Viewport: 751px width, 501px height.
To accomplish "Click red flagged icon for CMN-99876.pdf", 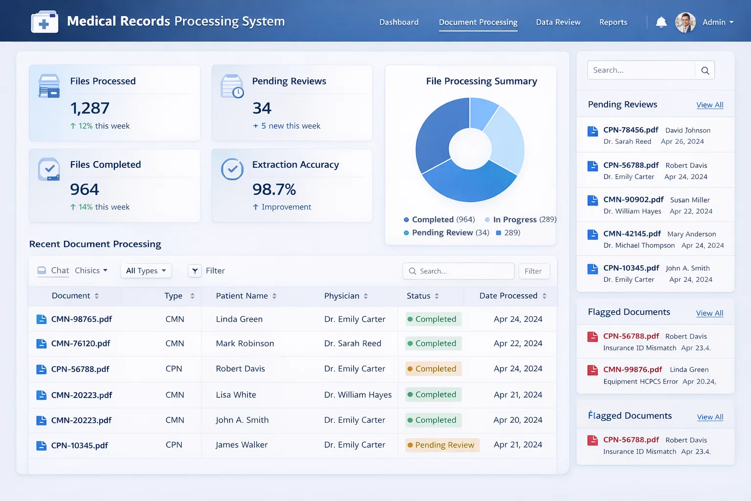I will (x=593, y=370).
